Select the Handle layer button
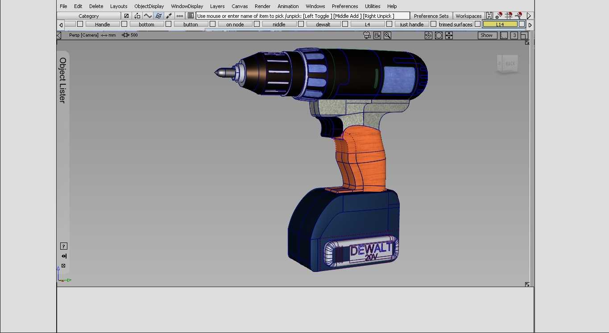Image resolution: width=609 pixels, height=333 pixels. tap(102, 24)
